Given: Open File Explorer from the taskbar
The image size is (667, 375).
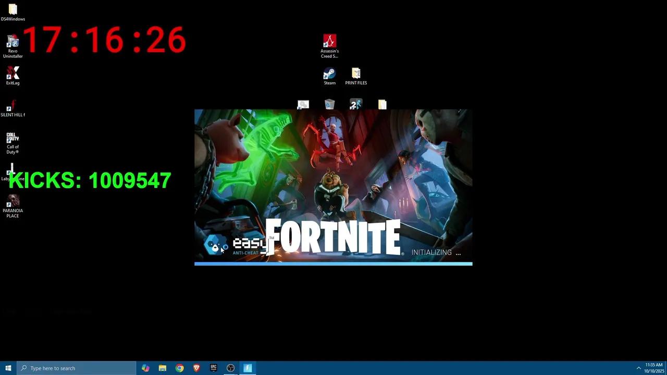Looking at the screenshot, I should tap(163, 368).
